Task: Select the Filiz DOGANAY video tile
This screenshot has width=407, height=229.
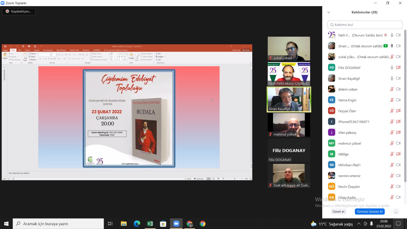Action: click(x=289, y=150)
